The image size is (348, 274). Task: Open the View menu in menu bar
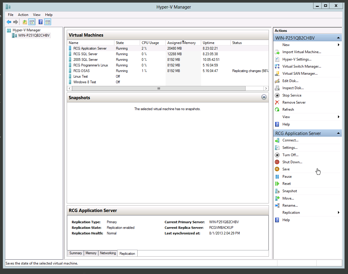click(37, 15)
